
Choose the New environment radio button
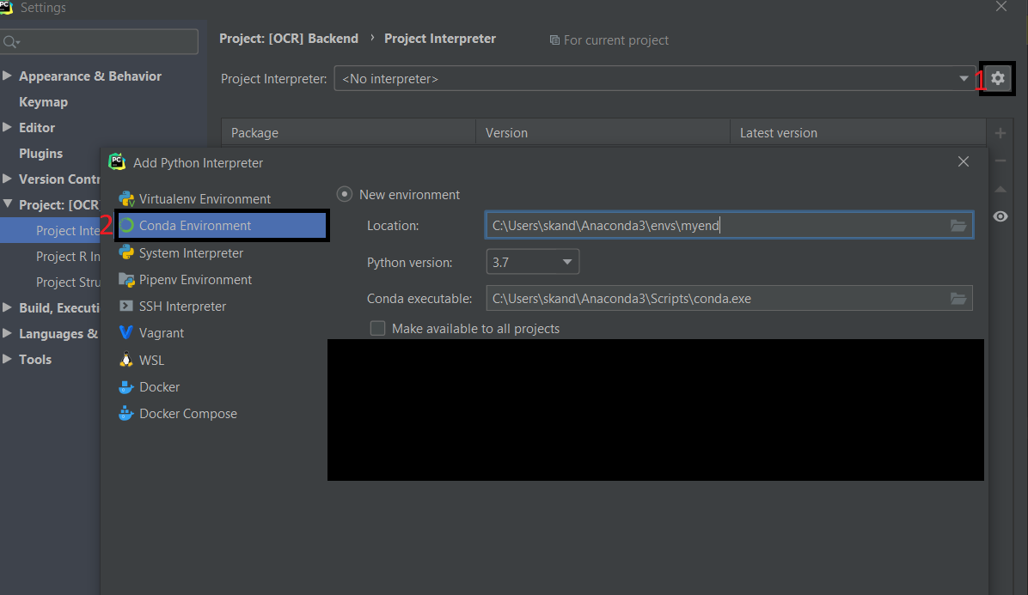(344, 194)
